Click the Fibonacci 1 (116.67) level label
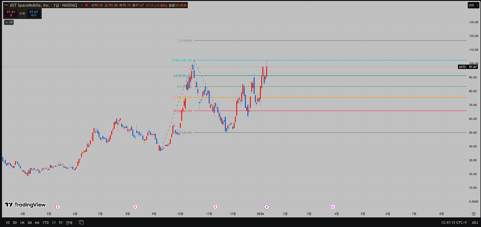 pos(185,40)
